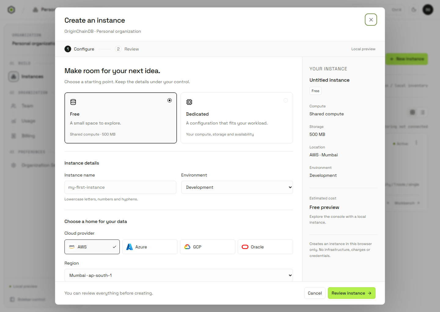Click the theme toggle icon behind the dialog
Image resolution: width=440 pixels, height=312 pixels.
click(x=414, y=10)
